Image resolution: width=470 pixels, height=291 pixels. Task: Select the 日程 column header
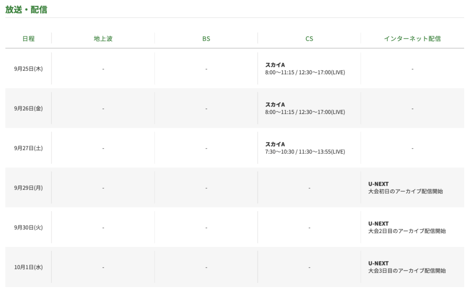(28, 38)
